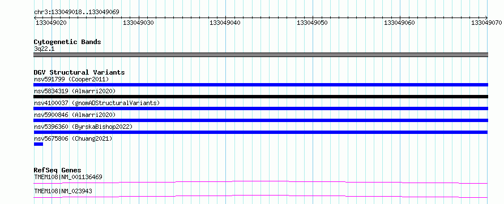Select the DGV Structural Variants track title
This screenshot has height=204, width=504.
(x=79, y=72)
